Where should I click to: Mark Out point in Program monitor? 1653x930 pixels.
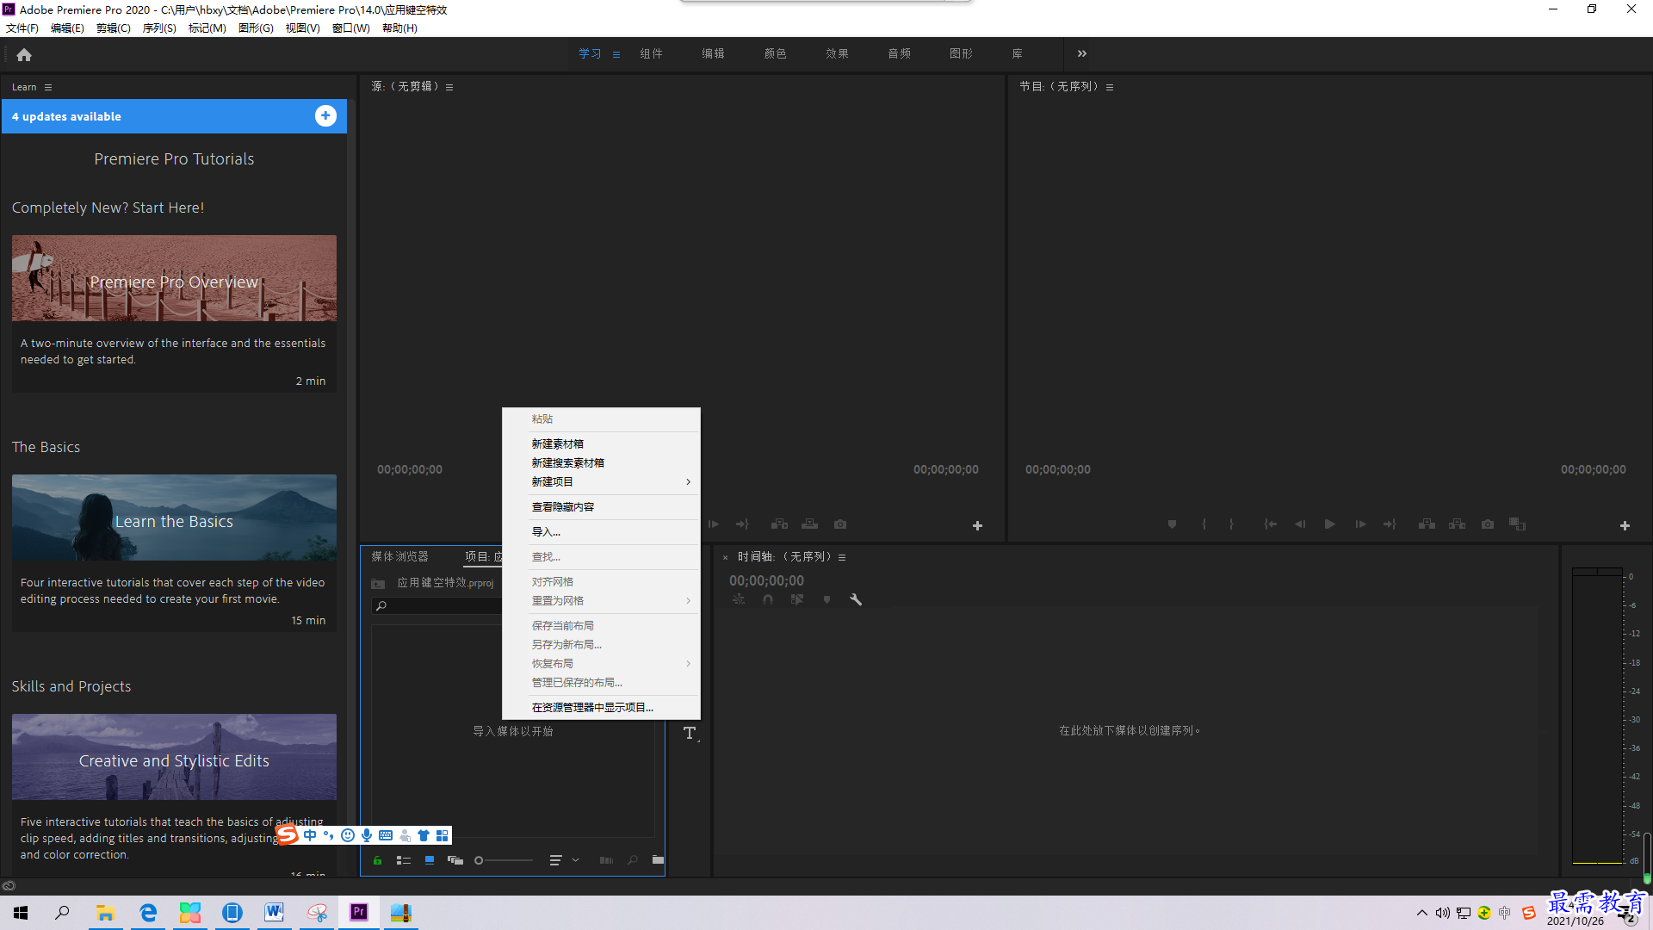tap(1232, 524)
